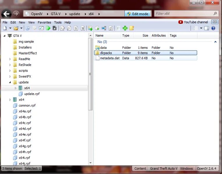Sort by the Size column header
The height and width of the screenshot is (174, 222).
(x=142, y=35)
